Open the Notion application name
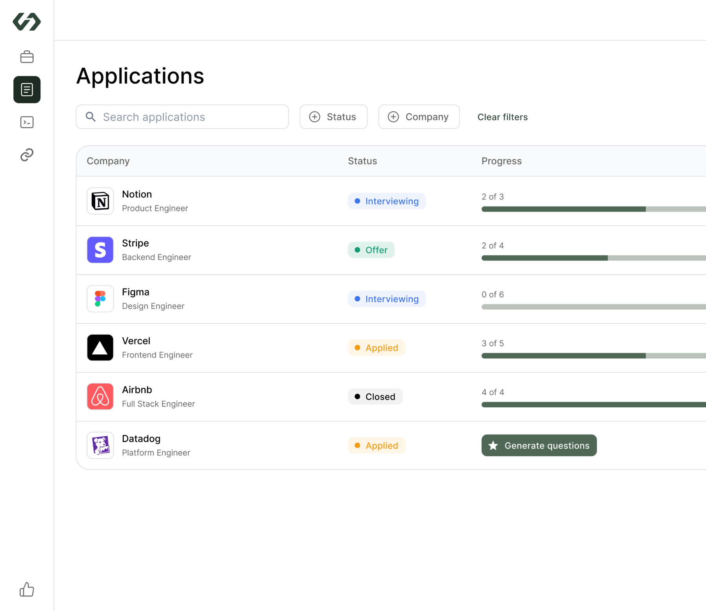 tap(137, 194)
